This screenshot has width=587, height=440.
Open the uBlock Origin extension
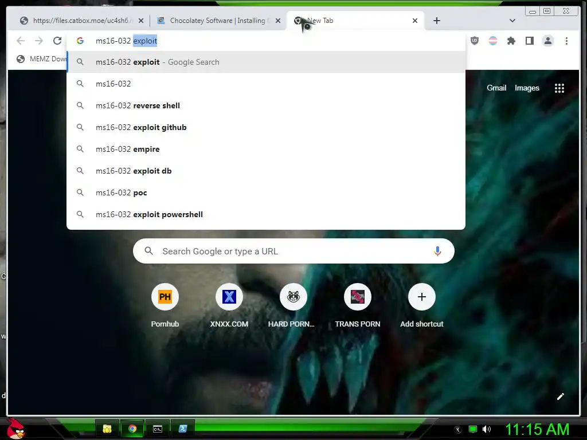[474, 41]
